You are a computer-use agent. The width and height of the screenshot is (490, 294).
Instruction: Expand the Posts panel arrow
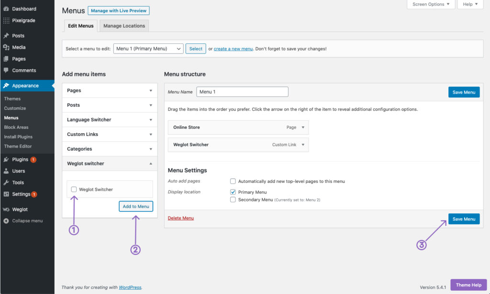151,105
